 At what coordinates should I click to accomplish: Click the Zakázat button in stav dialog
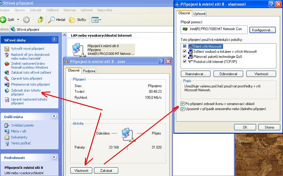[106, 170]
